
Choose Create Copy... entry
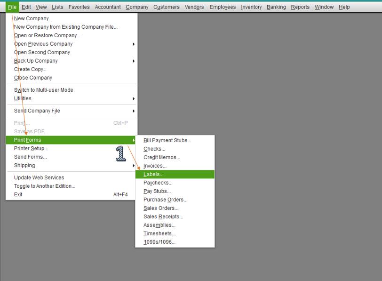[71, 69]
